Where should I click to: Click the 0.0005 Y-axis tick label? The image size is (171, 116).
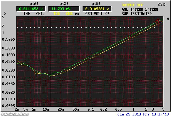(x=8, y=106)
